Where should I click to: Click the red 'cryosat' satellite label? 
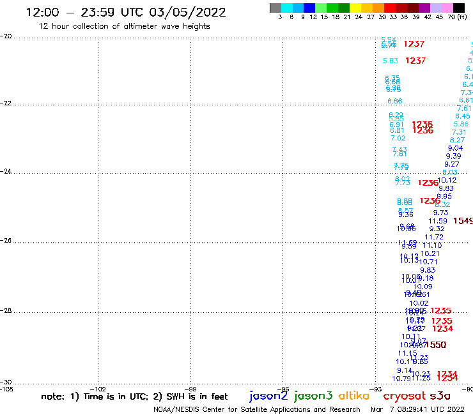(x=404, y=396)
